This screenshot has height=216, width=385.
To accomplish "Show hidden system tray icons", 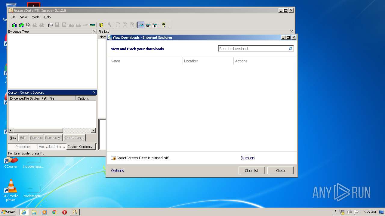I will 335,212.
